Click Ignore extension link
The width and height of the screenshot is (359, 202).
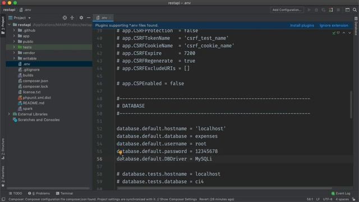tap(334, 25)
